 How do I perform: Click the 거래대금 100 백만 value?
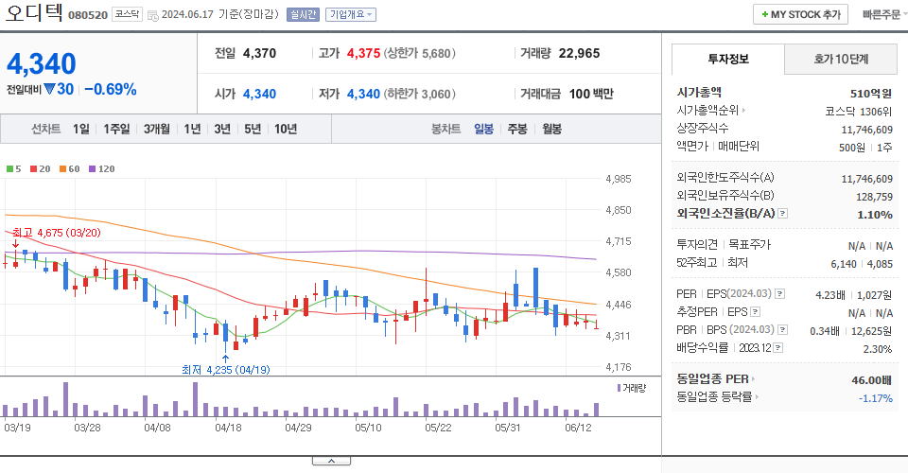click(x=591, y=94)
